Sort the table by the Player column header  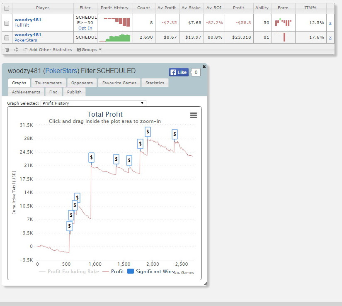tap(43, 7)
